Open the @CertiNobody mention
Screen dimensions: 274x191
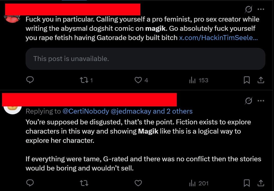point(86,111)
